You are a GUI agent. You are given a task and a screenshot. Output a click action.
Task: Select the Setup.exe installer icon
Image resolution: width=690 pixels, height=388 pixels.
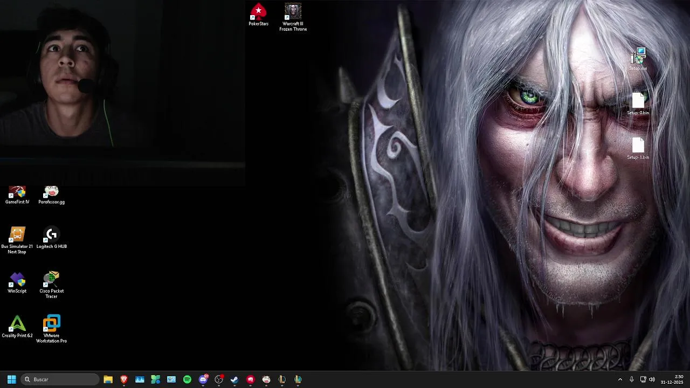(x=638, y=59)
